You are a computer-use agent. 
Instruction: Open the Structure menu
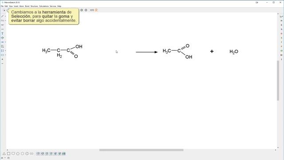[x=34, y=6]
